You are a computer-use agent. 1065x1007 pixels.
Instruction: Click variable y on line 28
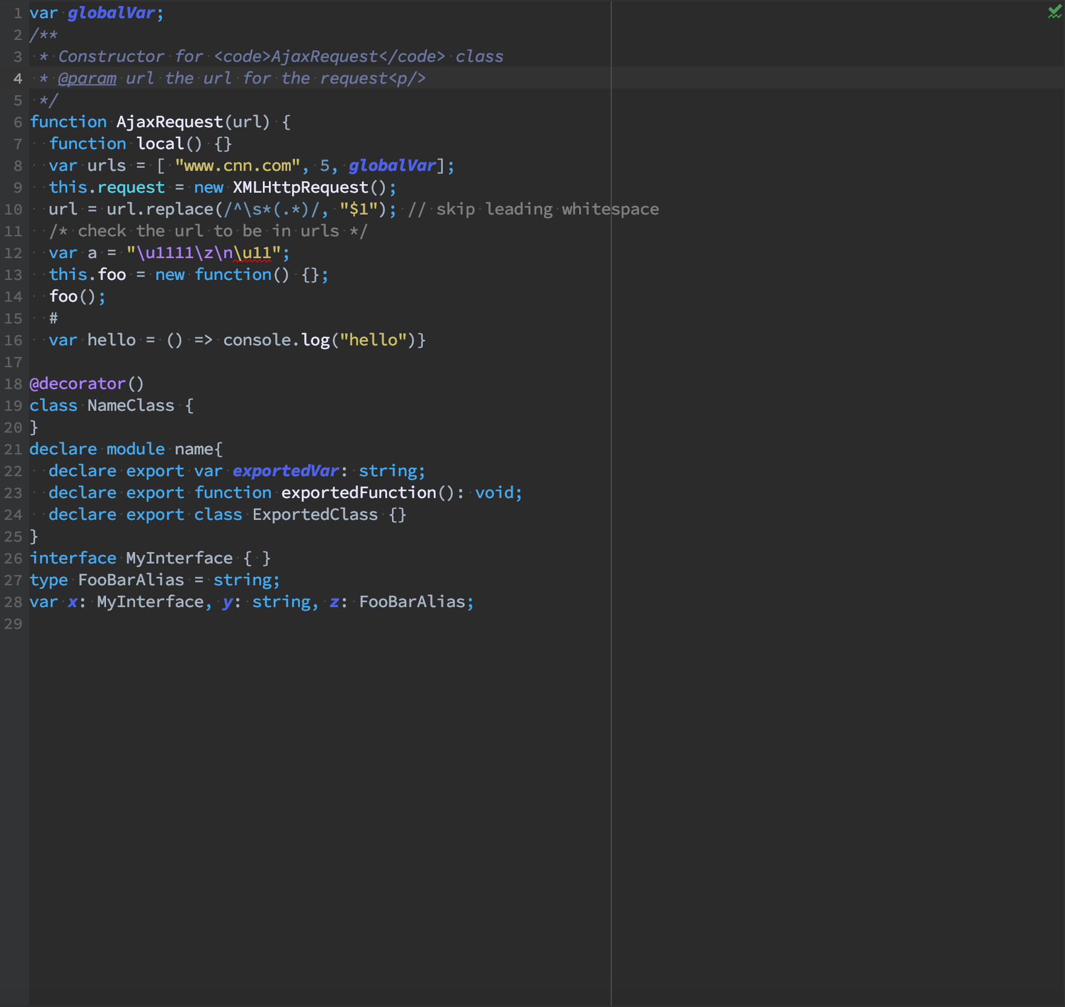click(x=228, y=603)
